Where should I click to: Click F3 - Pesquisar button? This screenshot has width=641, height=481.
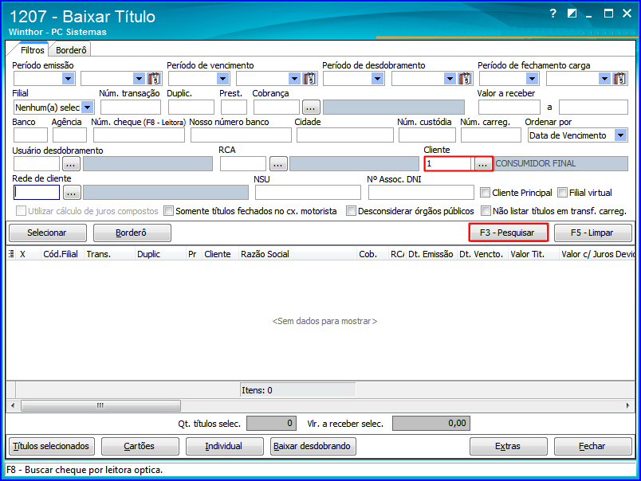point(507,233)
